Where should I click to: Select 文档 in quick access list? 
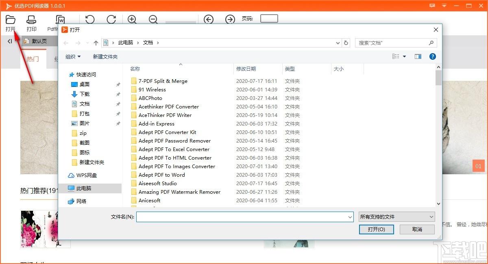[81, 104]
